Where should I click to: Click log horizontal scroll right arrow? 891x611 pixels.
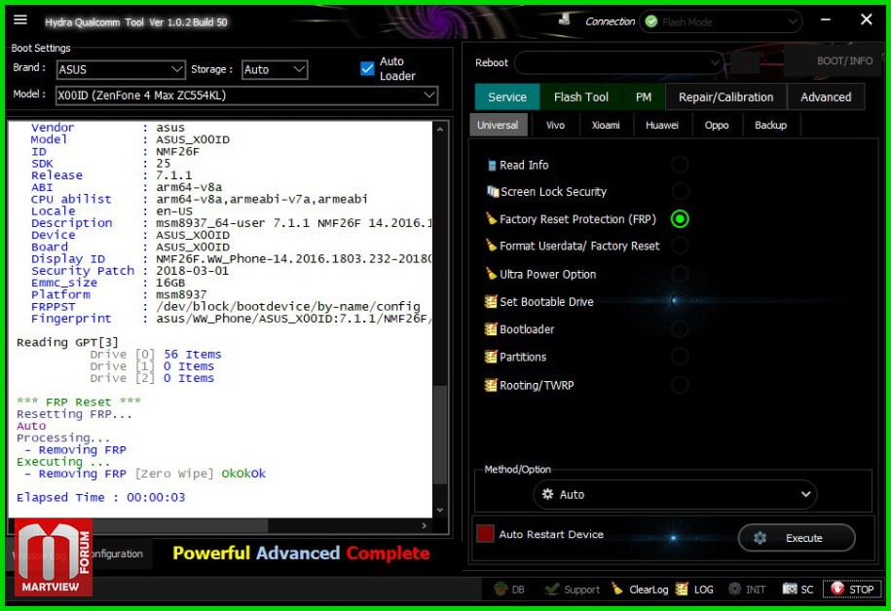coord(424,525)
